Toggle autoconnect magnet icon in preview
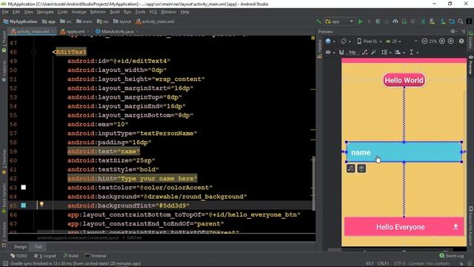This screenshot has width=474, height=267. pyautogui.click(x=341, y=53)
